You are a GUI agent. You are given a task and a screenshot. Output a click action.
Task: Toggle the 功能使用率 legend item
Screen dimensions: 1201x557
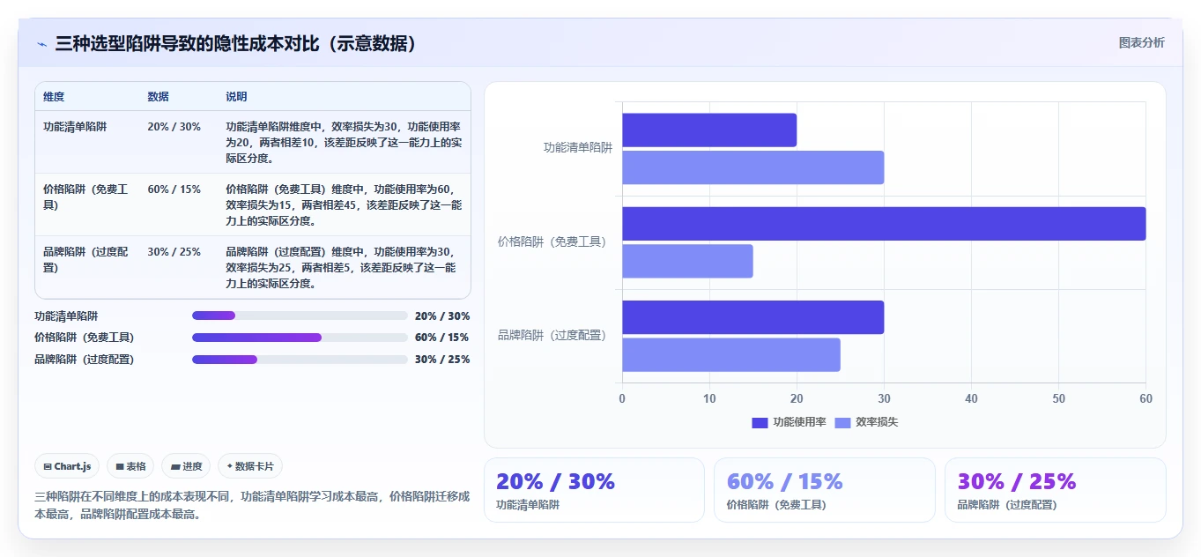[x=789, y=422]
